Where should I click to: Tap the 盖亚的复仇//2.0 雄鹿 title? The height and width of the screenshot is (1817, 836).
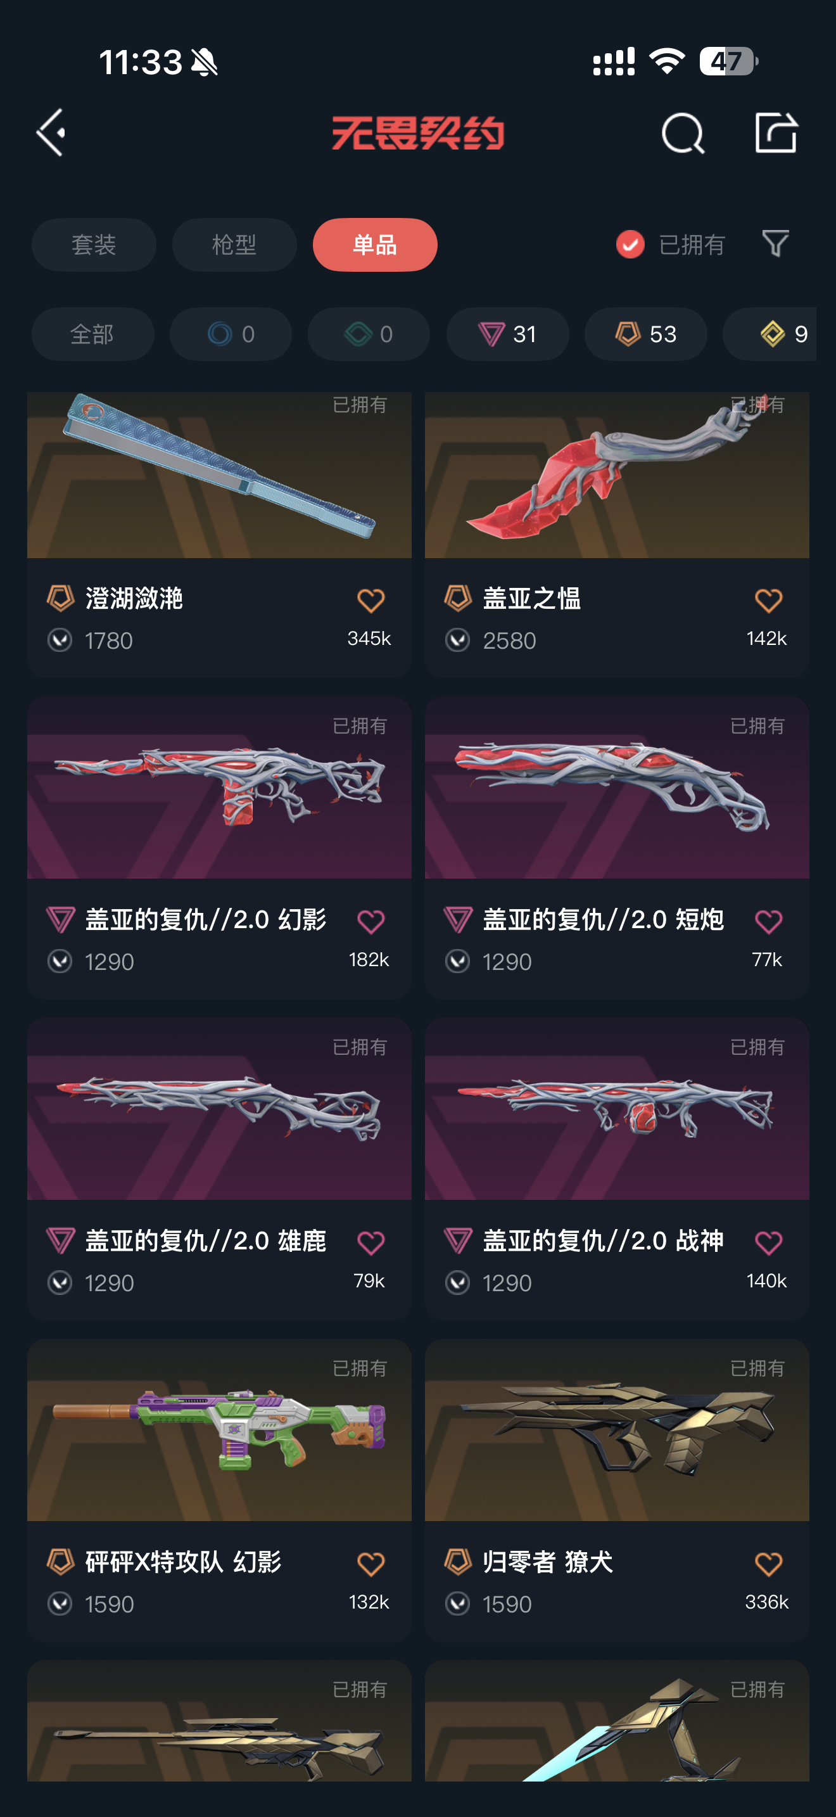click(x=206, y=1240)
